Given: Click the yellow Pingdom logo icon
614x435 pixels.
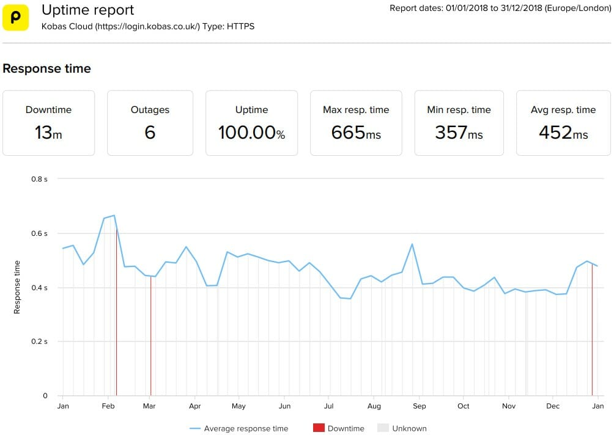Looking at the screenshot, I should click(15, 16).
